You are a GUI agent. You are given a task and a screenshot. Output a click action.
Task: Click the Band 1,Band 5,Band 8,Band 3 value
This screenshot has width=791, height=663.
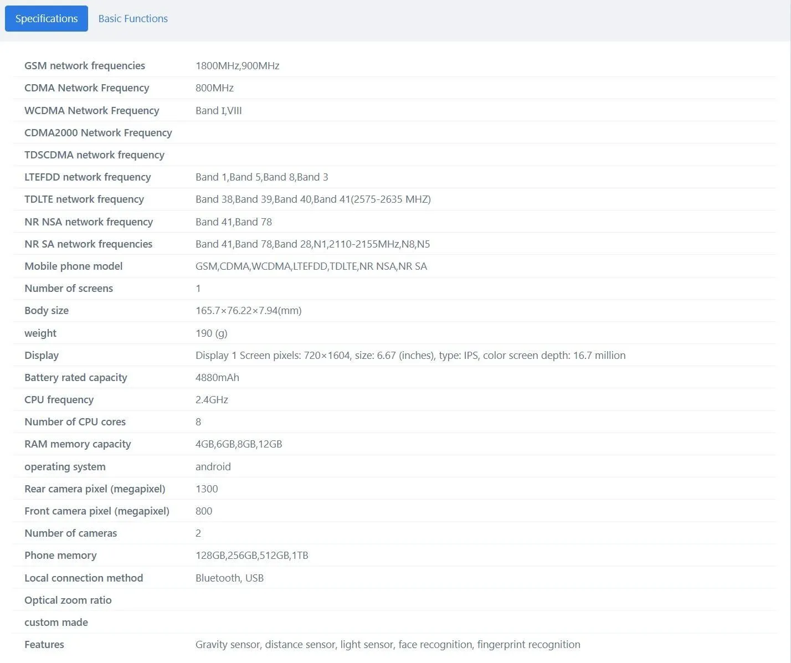tap(261, 177)
